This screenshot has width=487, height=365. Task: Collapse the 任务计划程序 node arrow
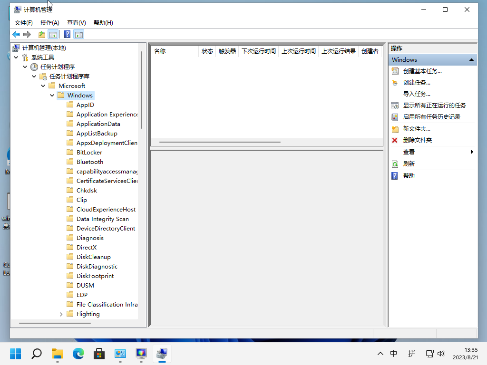tap(25, 67)
